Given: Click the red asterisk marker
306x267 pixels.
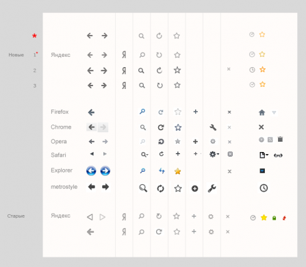Looking at the screenshot, I should click(34, 36).
